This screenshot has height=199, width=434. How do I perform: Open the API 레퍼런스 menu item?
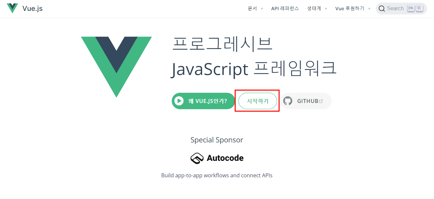(x=285, y=9)
